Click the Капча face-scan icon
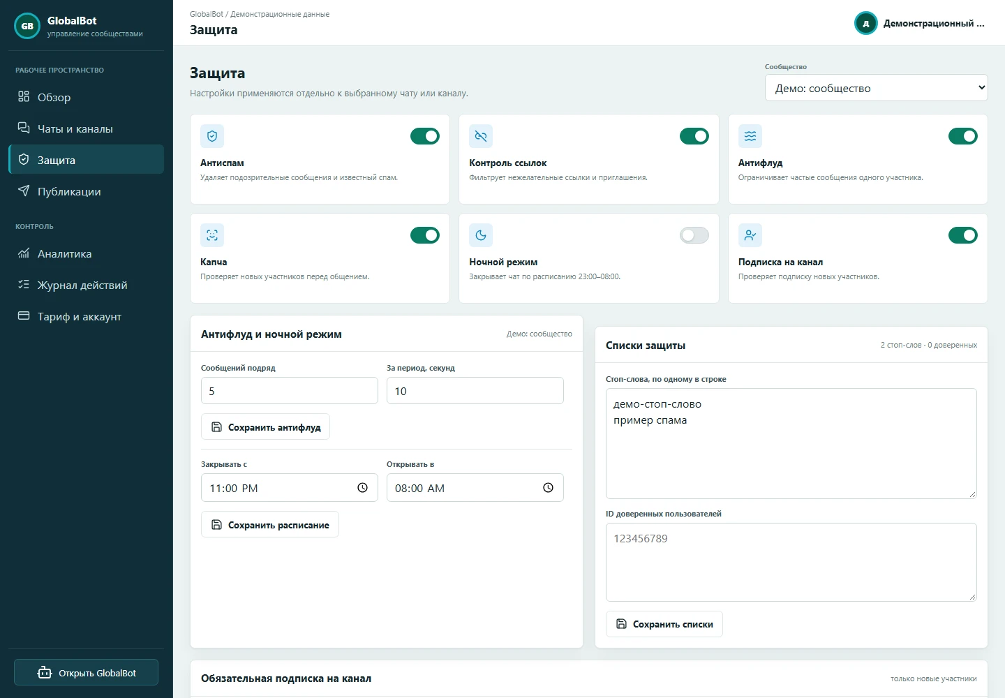The image size is (1005, 698). coord(212,235)
